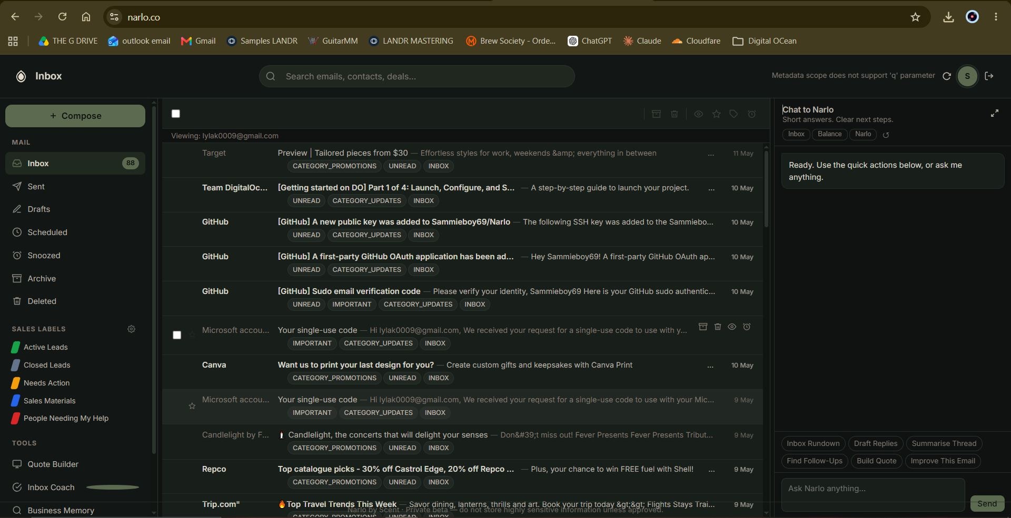
Task: Bookmark this page with the star icon
Action: tap(915, 17)
